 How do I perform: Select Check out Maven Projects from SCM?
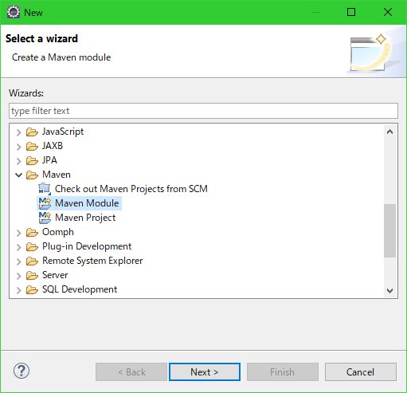click(131, 189)
